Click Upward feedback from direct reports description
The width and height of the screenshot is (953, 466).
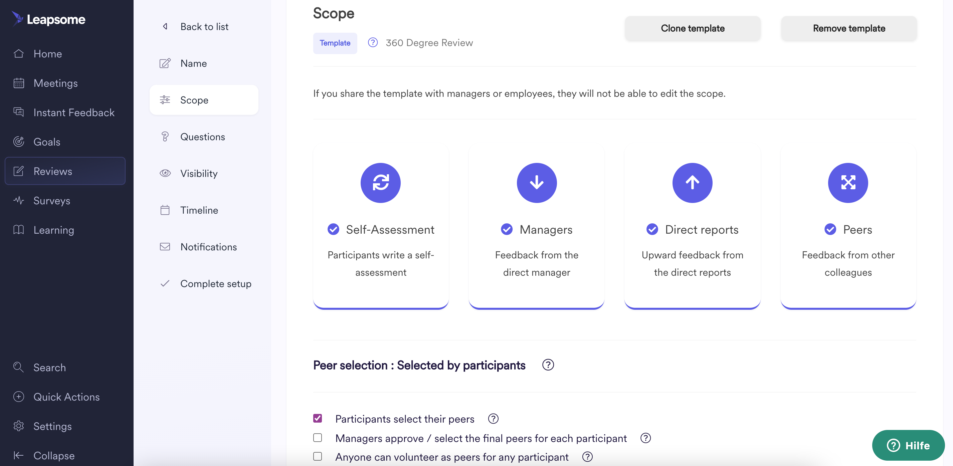[692, 263]
